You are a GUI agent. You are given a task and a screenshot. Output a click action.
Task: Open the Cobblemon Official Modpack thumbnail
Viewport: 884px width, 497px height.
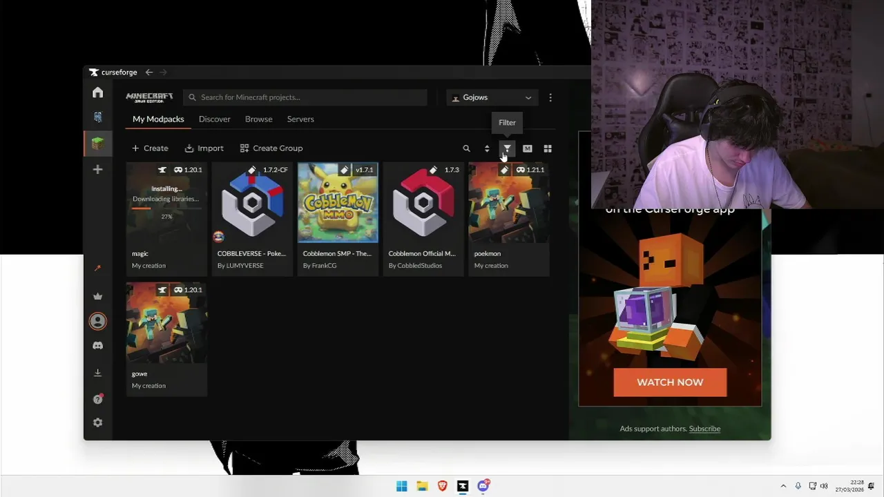tap(423, 203)
